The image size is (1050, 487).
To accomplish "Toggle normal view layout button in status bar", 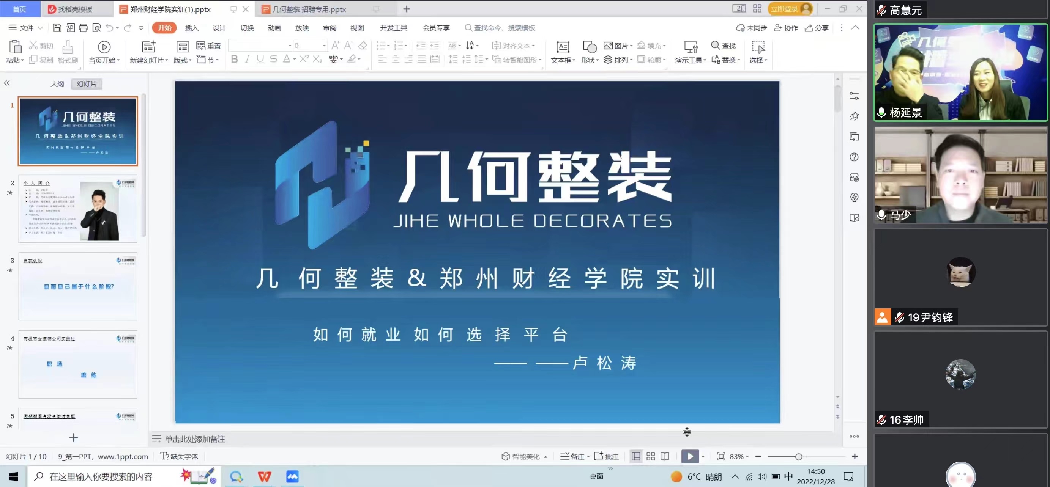I will pos(636,456).
